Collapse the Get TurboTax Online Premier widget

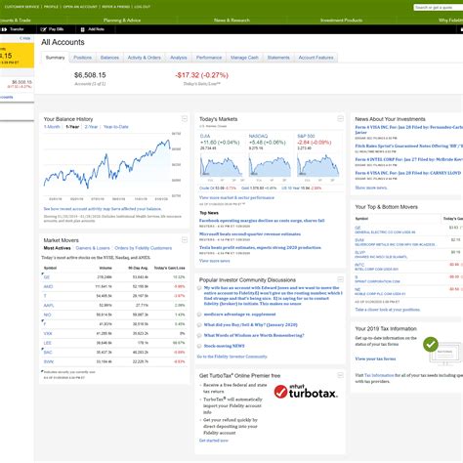(340, 375)
